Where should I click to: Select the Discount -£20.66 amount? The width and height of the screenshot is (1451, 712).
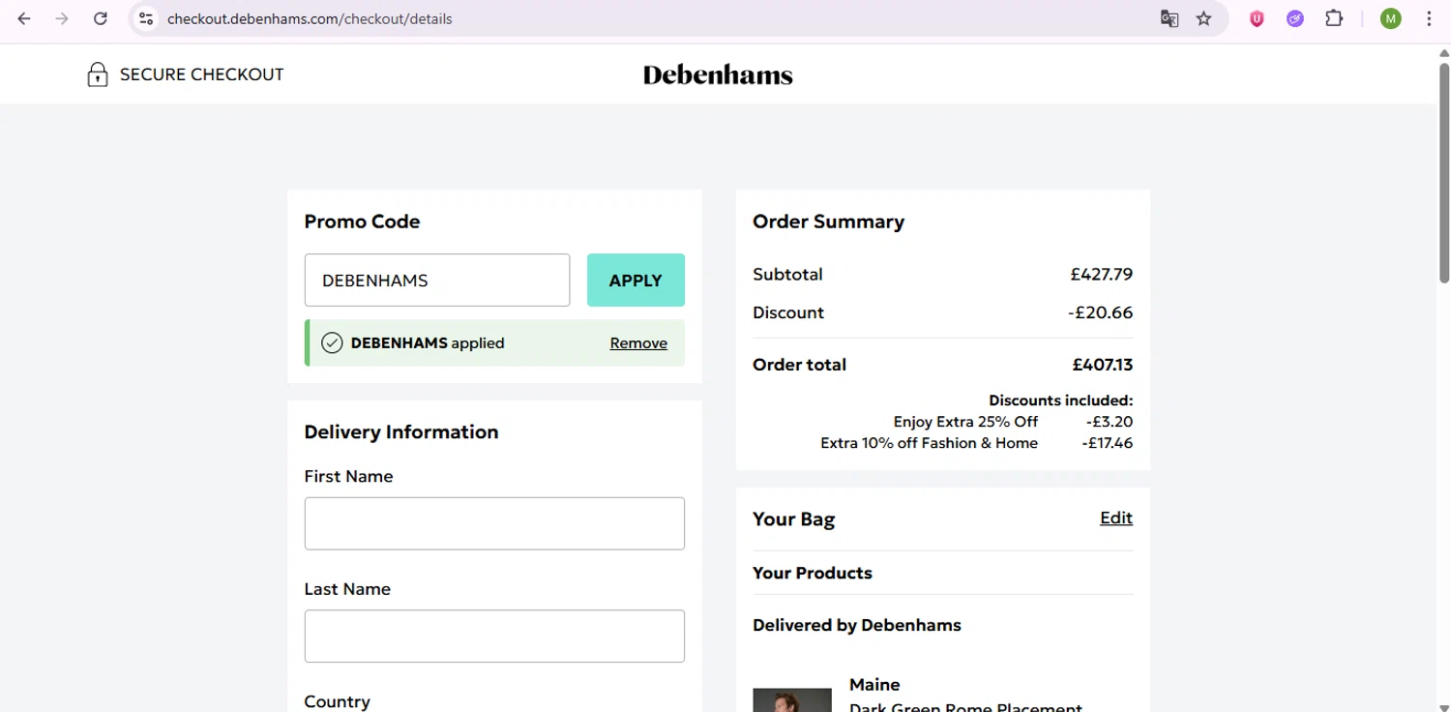(1101, 312)
